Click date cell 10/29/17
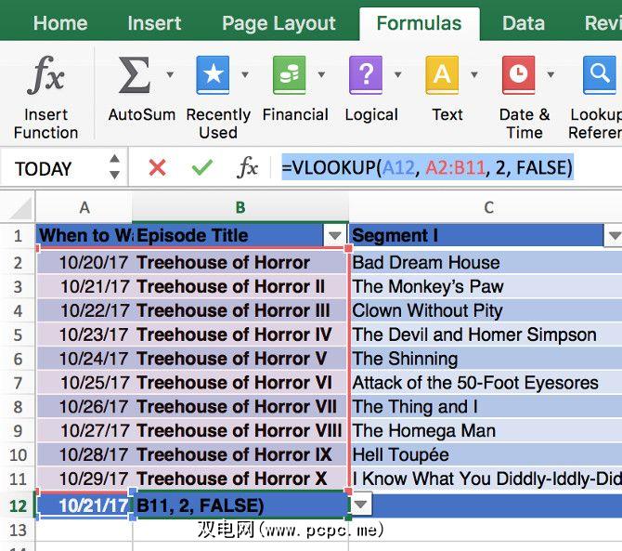Image resolution: width=622 pixels, height=551 pixels. click(x=84, y=479)
